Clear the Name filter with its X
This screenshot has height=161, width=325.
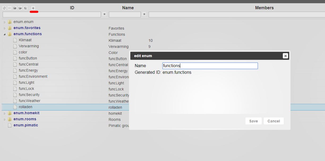click(144, 14)
